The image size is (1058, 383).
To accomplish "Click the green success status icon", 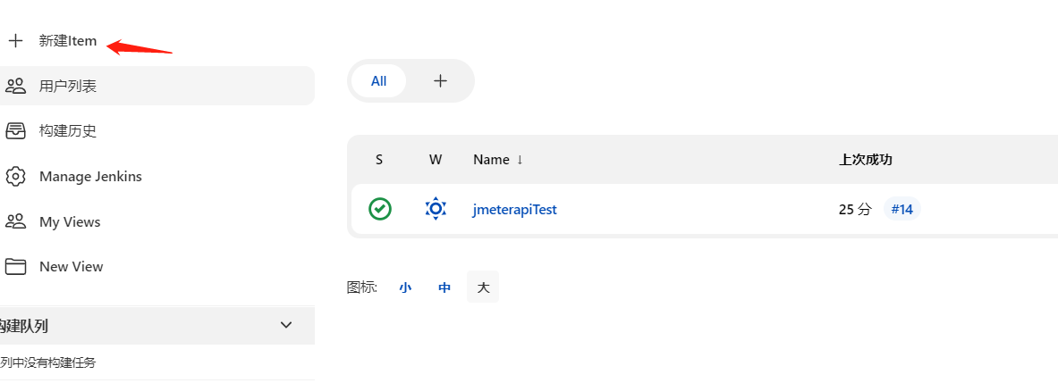I will pos(380,209).
